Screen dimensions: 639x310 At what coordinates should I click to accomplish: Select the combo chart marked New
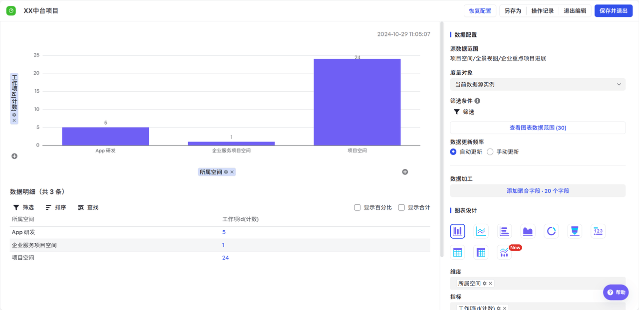(505, 253)
